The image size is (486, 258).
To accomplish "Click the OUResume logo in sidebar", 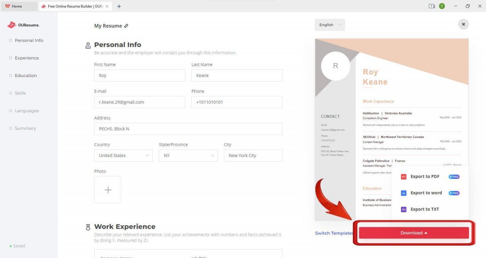I will (x=23, y=25).
